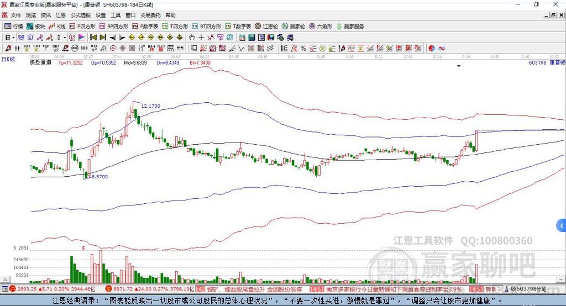This screenshot has height=306, width=566.
Task: Click the 极反通道 indicator name
Action: click(x=40, y=62)
